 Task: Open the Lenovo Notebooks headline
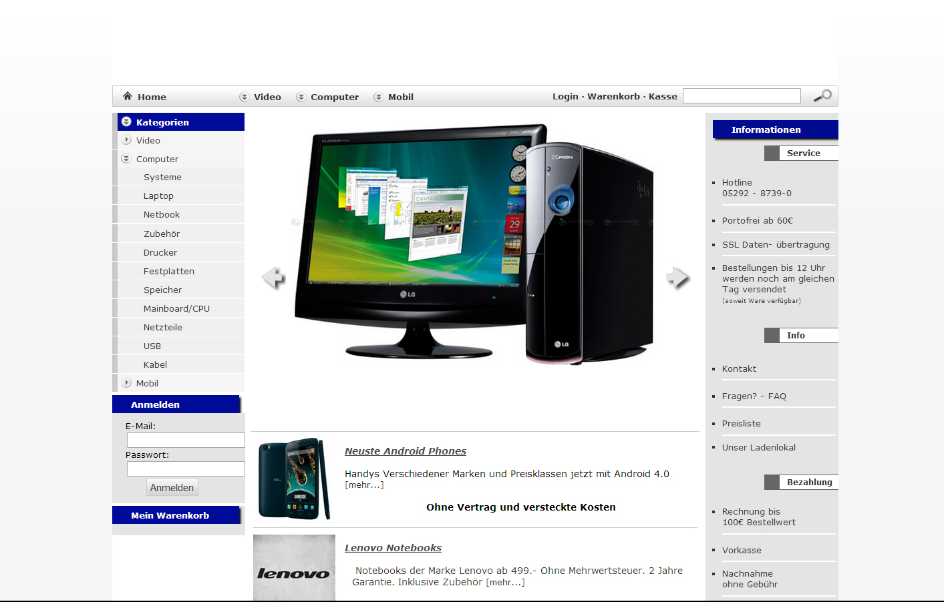[393, 548]
